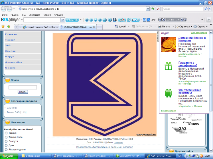Viewport: 213px width, 159px height.
Task: Open a new blank tab
Action: (x=100, y=27)
